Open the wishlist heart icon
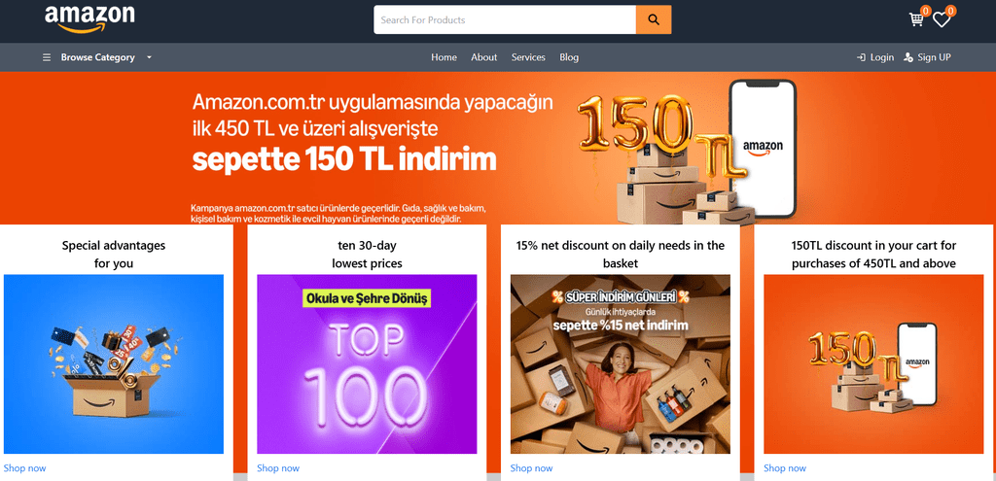Viewport: 996px width, 481px height. pyautogui.click(x=942, y=19)
